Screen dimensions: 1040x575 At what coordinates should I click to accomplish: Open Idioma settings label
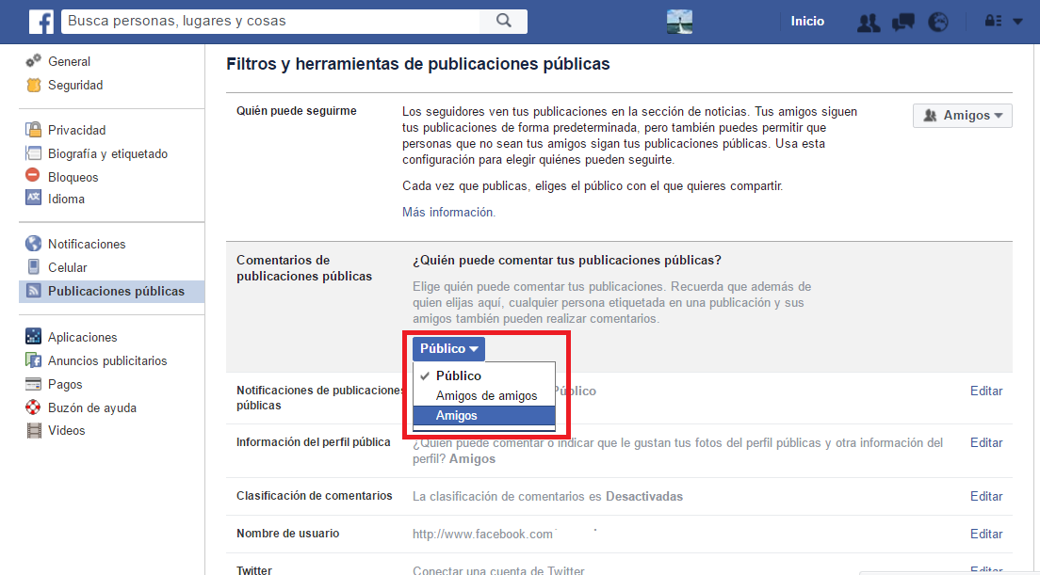66,199
